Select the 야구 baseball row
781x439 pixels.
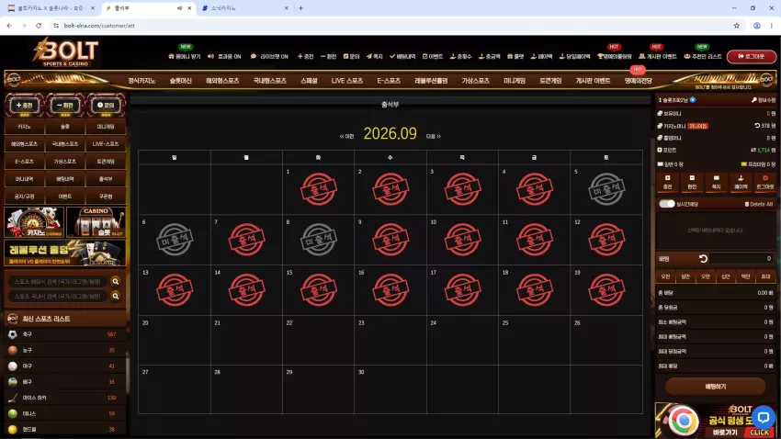point(64,366)
